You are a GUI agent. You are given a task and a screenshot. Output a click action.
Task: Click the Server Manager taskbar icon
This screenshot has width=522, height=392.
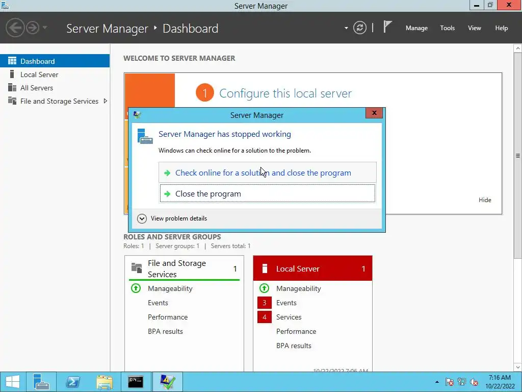click(x=41, y=382)
